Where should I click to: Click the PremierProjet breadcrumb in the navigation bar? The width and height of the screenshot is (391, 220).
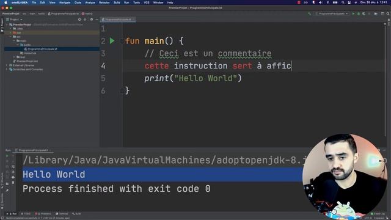[11, 13]
